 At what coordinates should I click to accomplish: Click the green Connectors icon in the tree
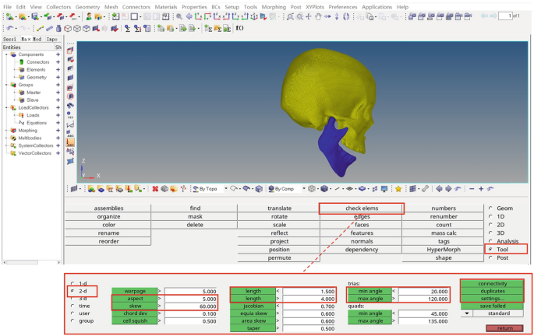pyautogui.click(x=22, y=62)
